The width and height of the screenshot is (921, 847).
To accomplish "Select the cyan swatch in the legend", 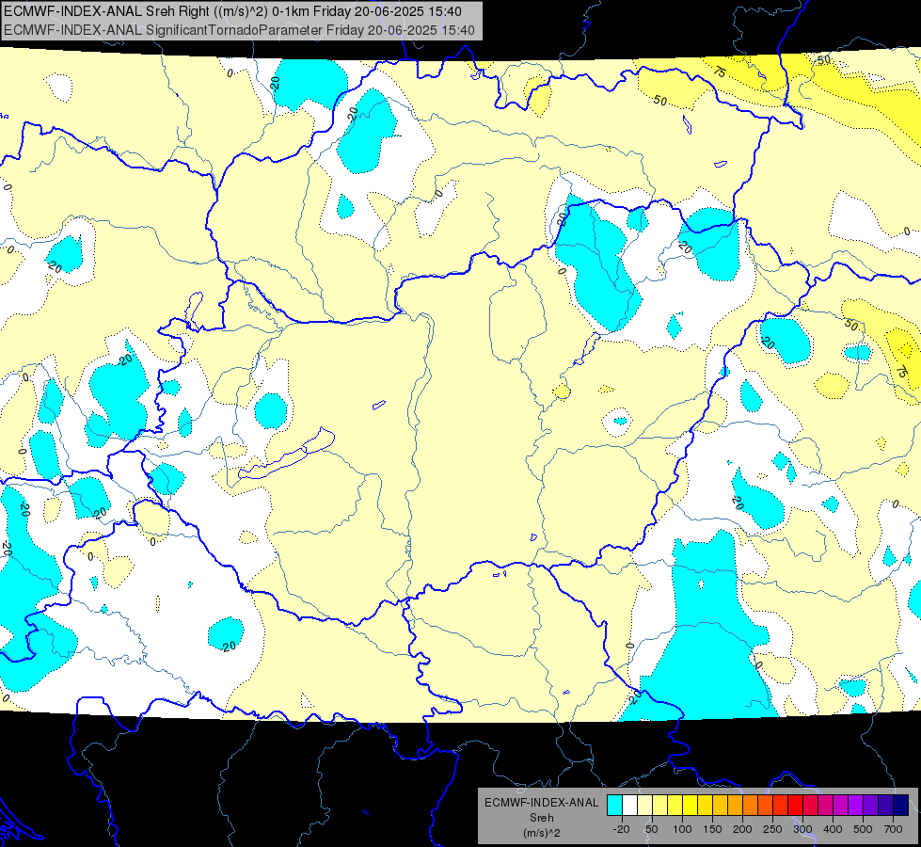I will (614, 805).
